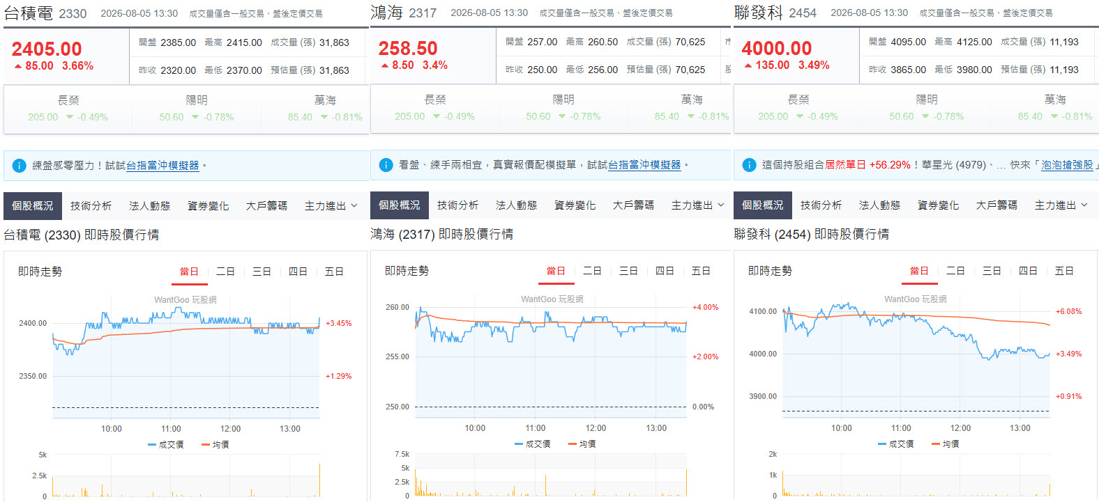1099x502 pixels.
Task: Expand the 主力進出 dropdown in 鴻海 panel
Action: click(698, 205)
